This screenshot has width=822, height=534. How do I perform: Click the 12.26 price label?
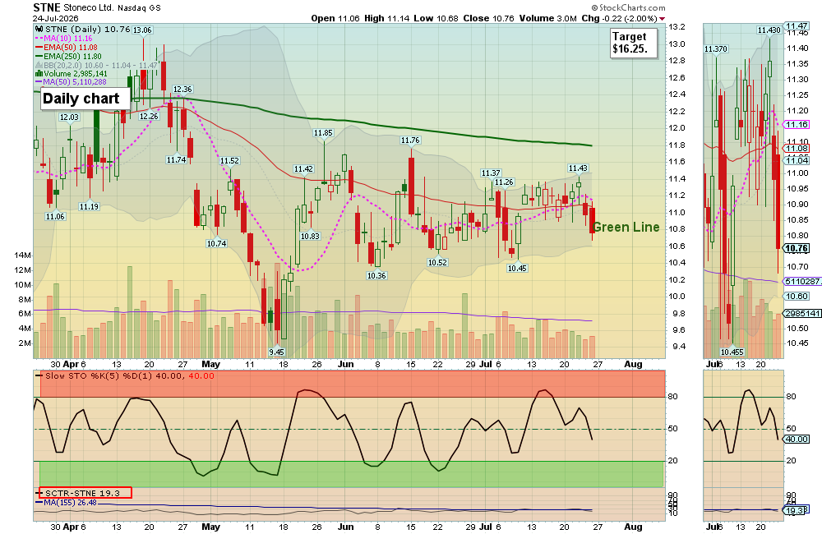[x=149, y=116]
